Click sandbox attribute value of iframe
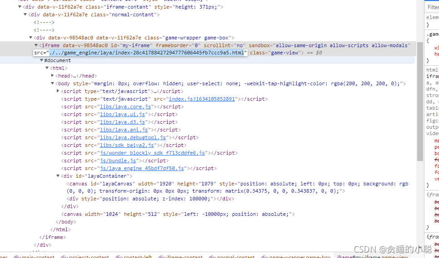 tap(343, 45)
